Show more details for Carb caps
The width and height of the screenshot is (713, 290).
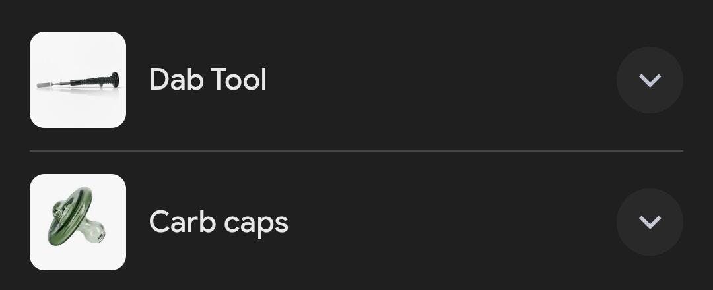point(650,222)
